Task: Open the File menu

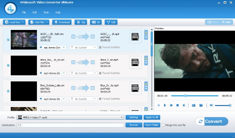Action: point(24,12)
